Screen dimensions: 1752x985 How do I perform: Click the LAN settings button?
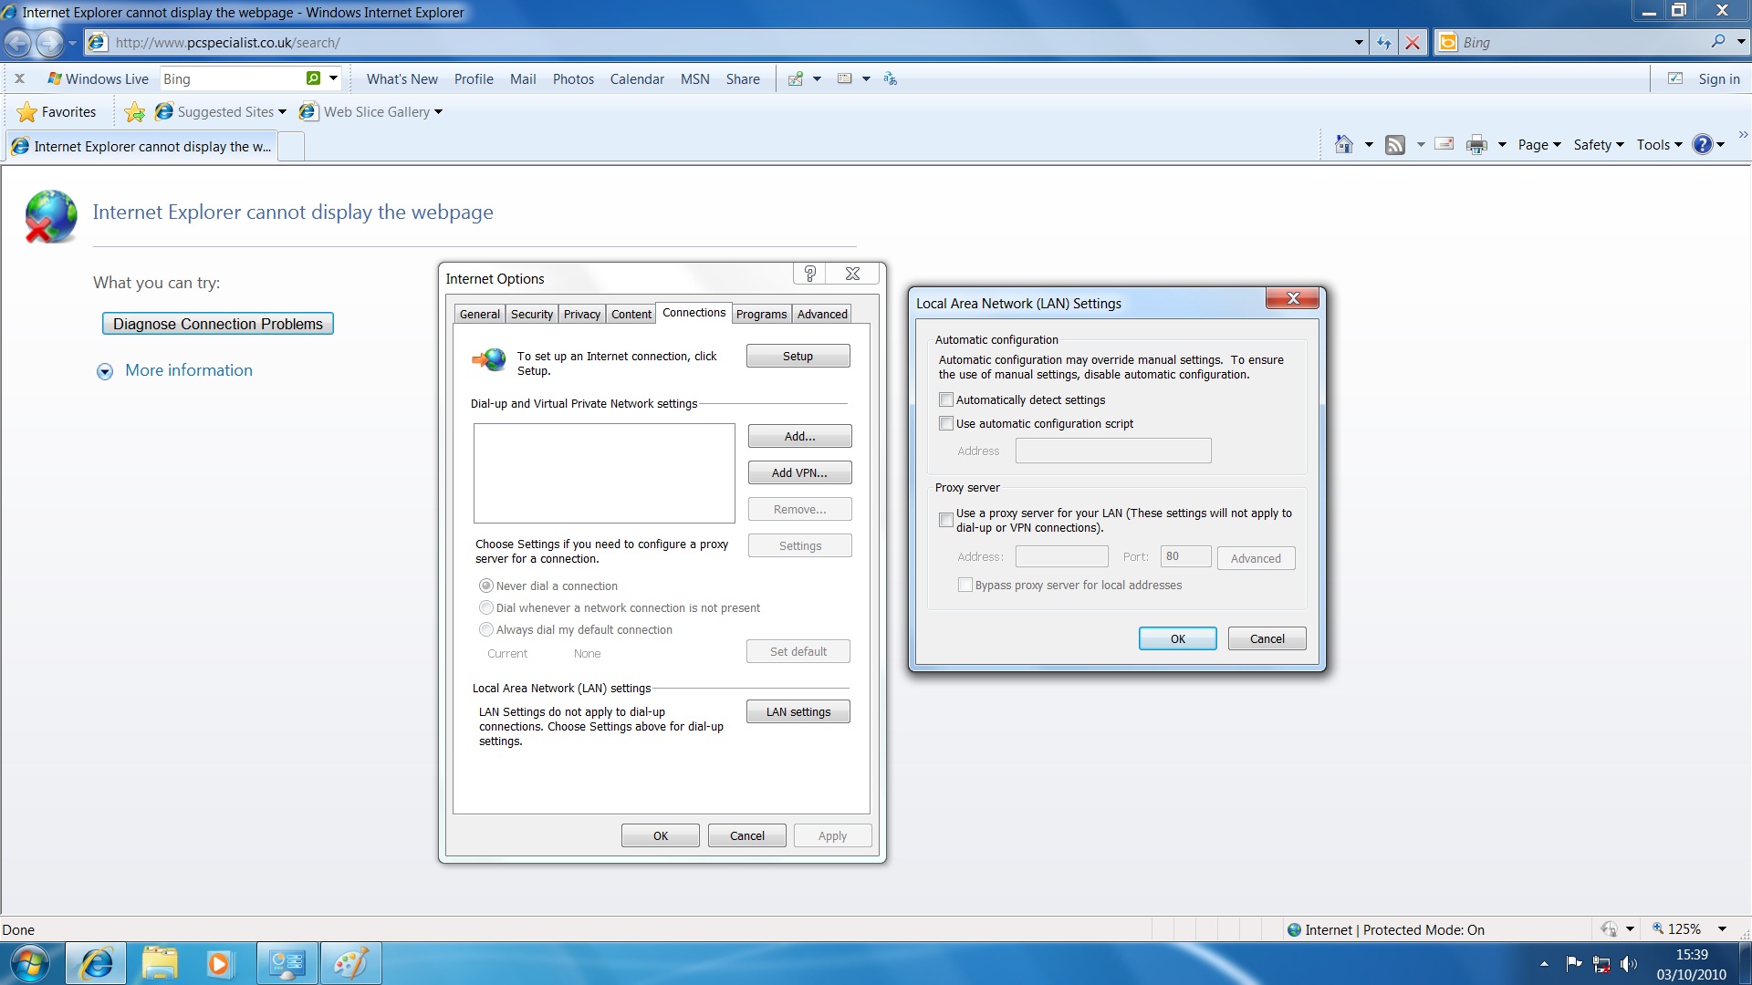point(798,711)
